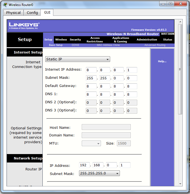Maximize the Wireless Router0 window
190x194 pixels.
pyautogui.click(x=171, y=4)
